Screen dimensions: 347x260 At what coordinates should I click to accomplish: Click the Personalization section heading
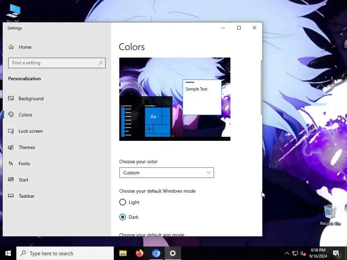click(24, 79)
